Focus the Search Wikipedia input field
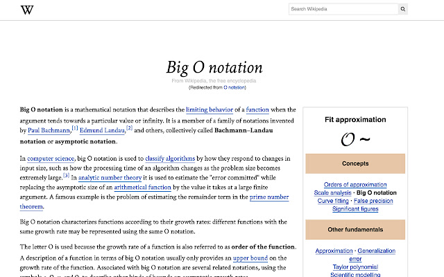Viewport: 444px width, 277px height. tap(343, 9)
